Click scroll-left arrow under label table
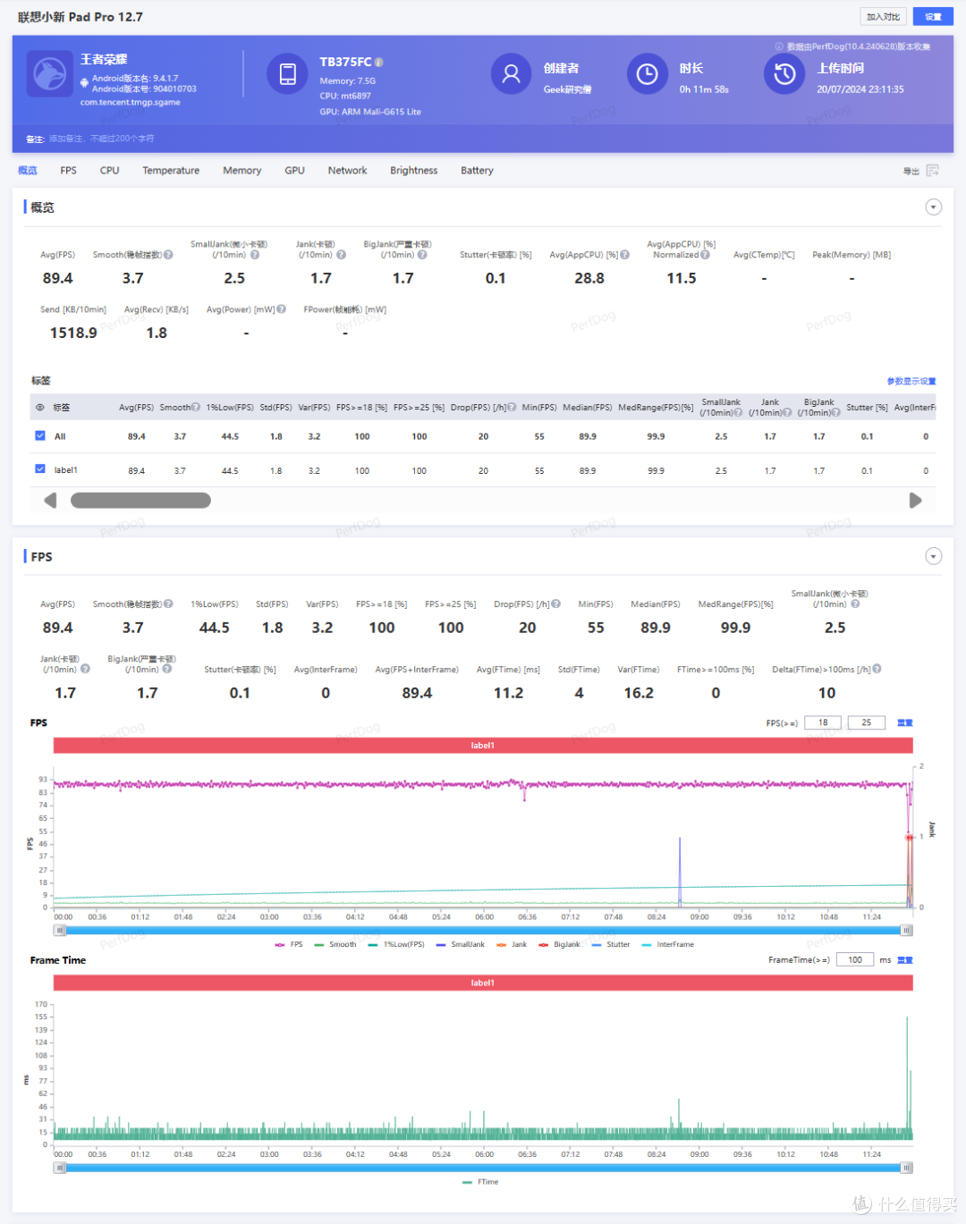Viewport: 966px width, 1224px height. point(50,501)
